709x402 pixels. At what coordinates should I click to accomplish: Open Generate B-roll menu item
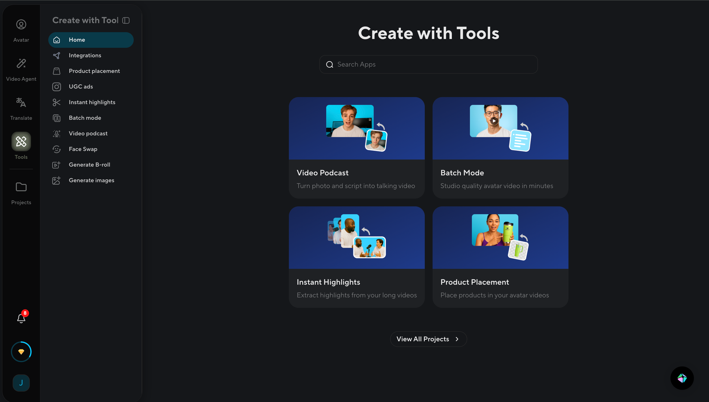click(89, 164)
